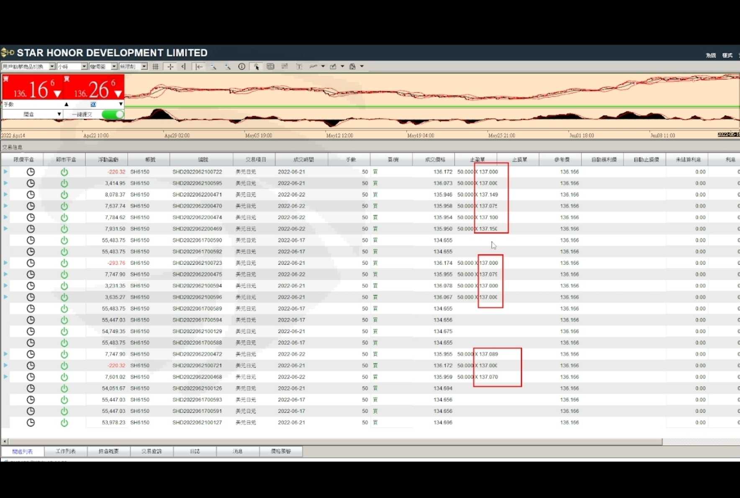The height and width of the screenshot is (498, 740).
Task: Toggle the grid lines icon in chart toolbar
Action: (x=156, y=67)
